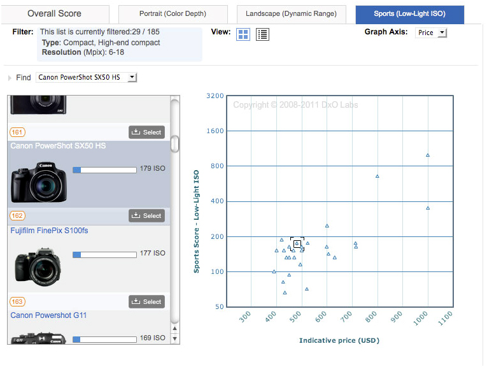
Task: Click the 'Indicative price (USD)' axis label
Action: click(339, 341)
